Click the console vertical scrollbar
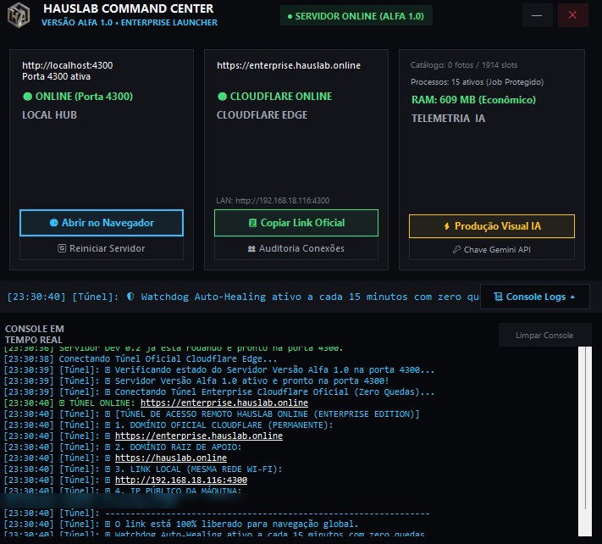 tap(585, 441)
